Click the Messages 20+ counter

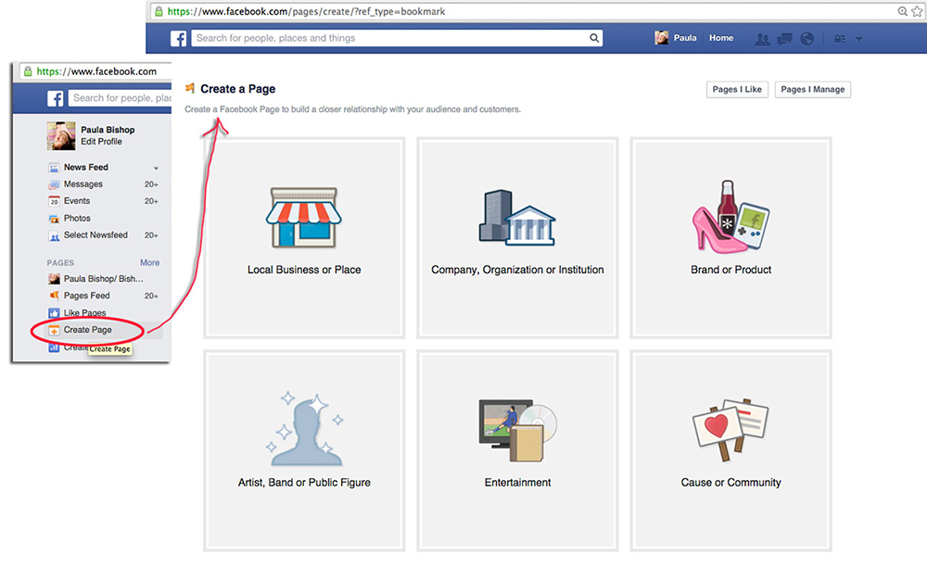pyautogui.click(x=151, y=184)
